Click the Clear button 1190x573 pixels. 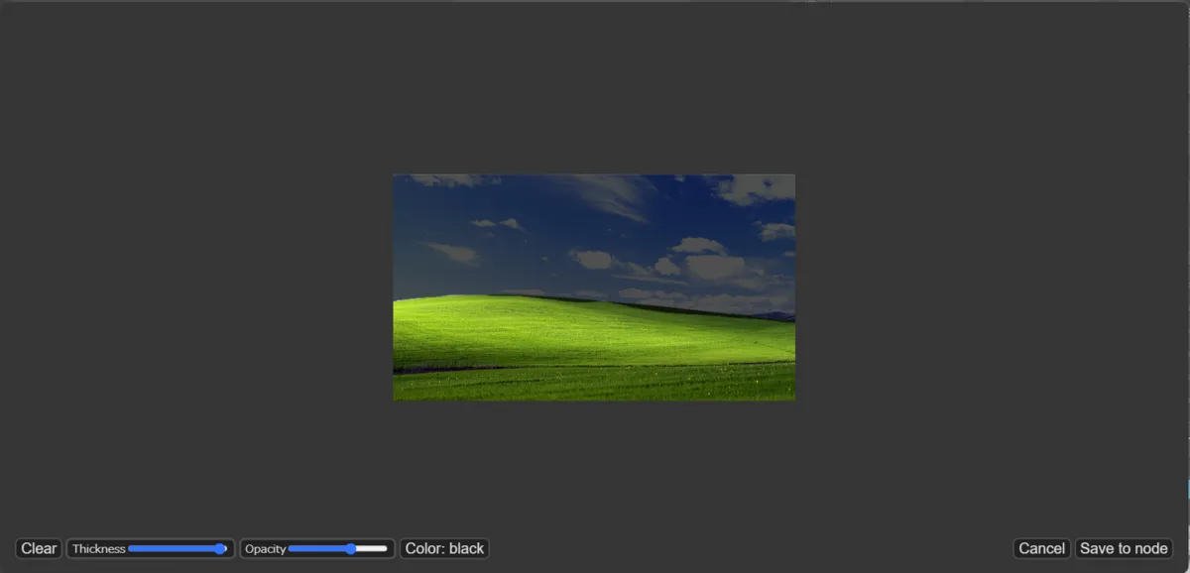coord(39,548)
